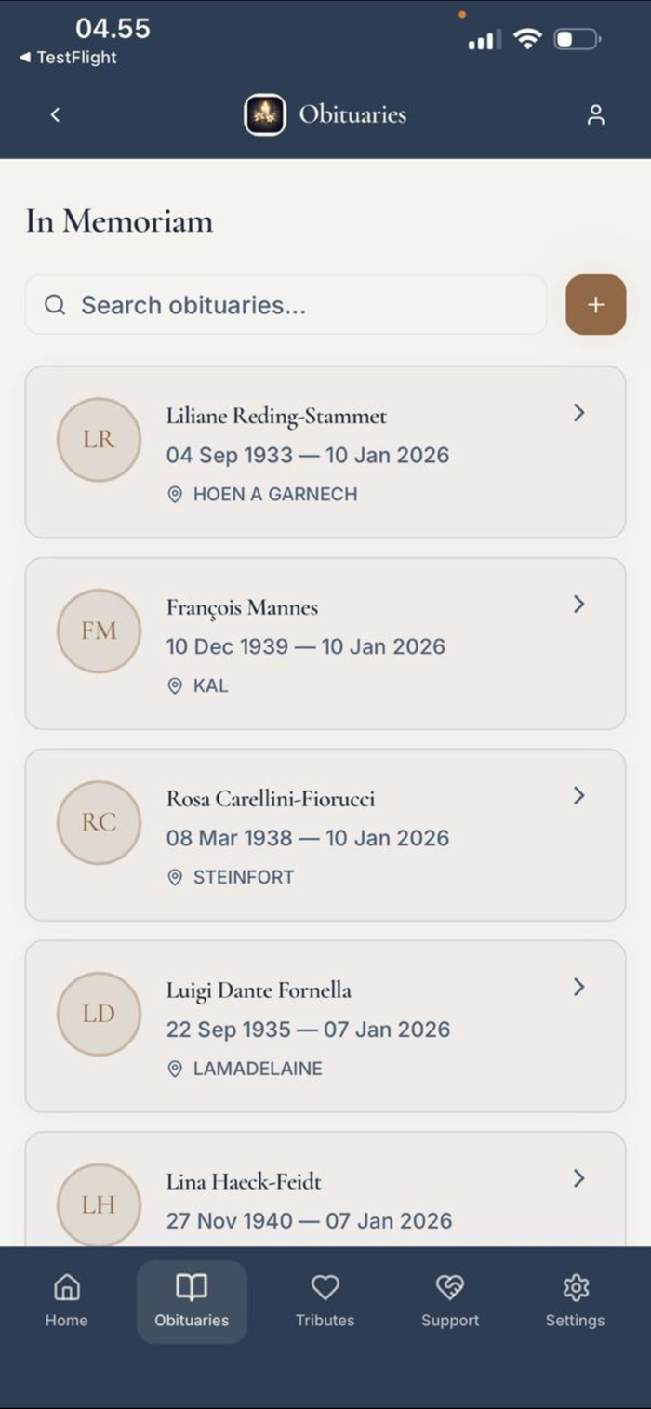Tap the LD initials avatar
The height and width of the screenshot is (1409, 651).
tap(99, 1015)
